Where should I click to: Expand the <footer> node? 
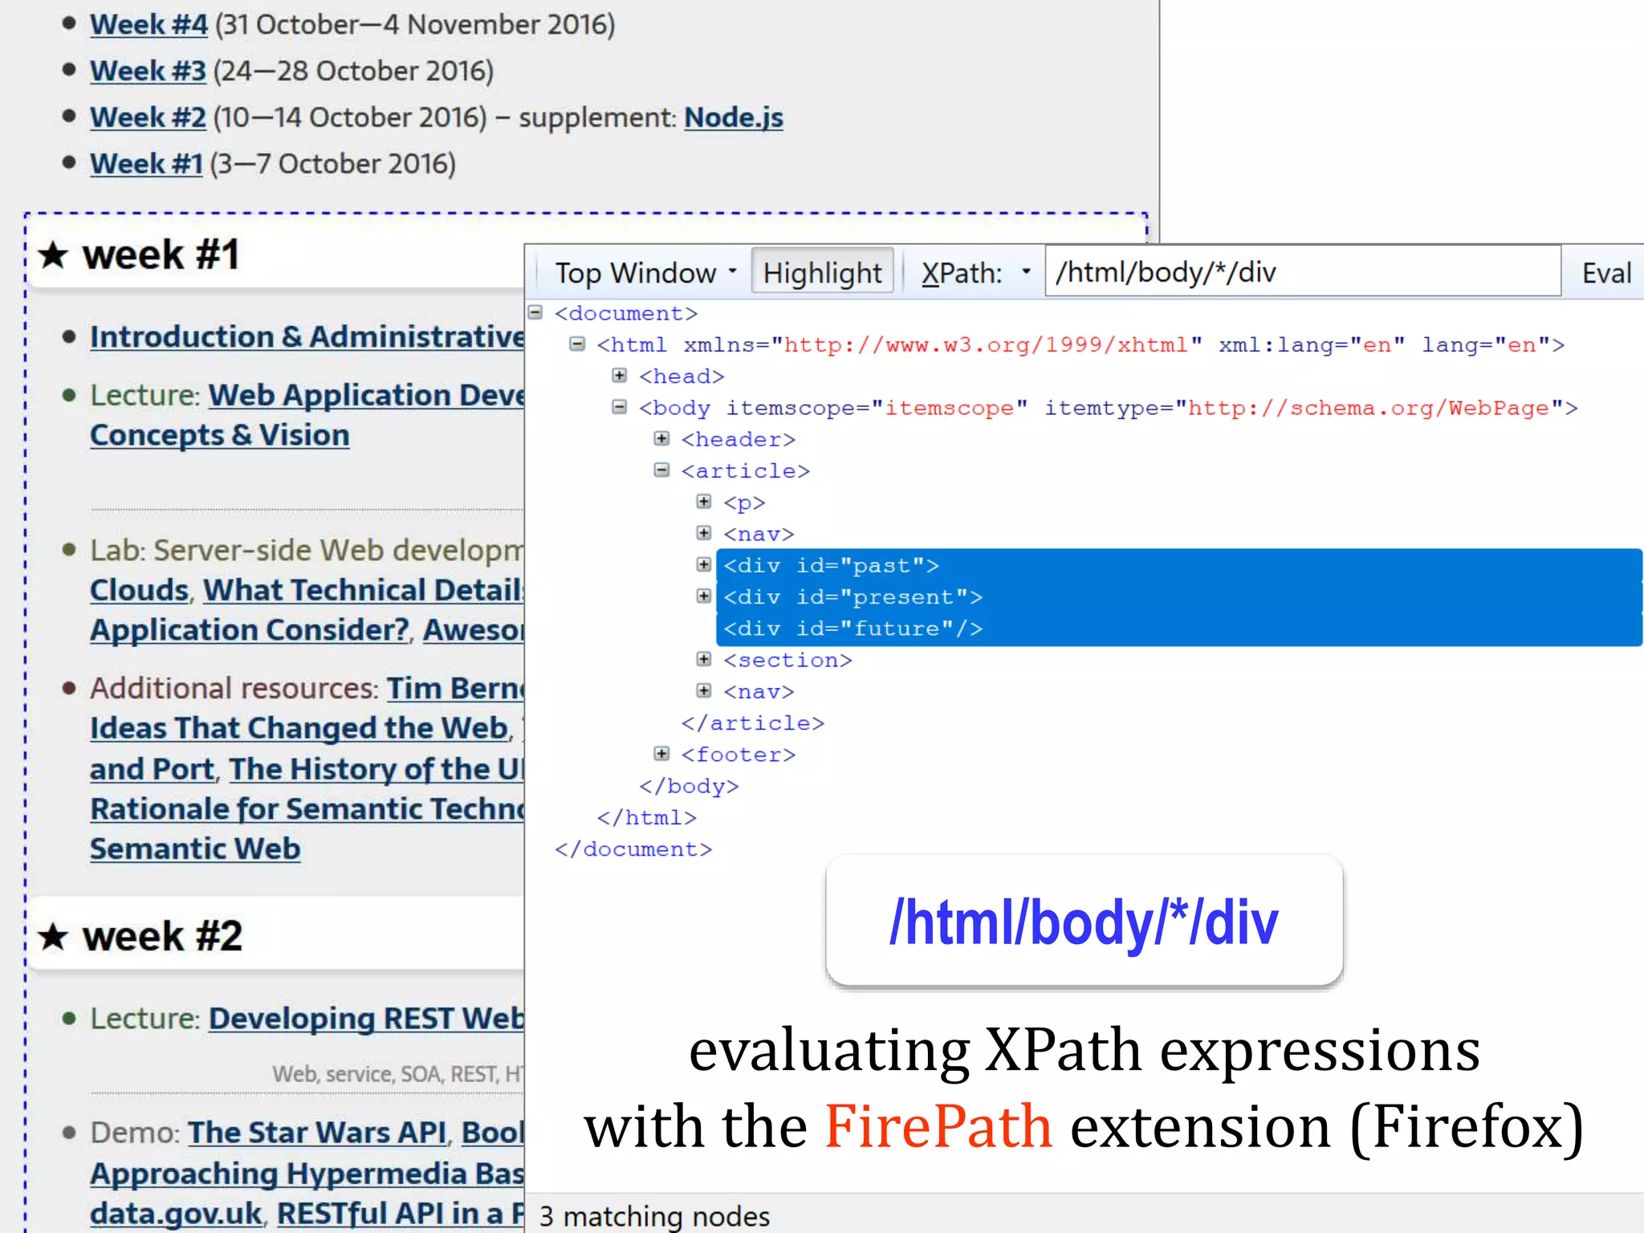pos(661,754)
